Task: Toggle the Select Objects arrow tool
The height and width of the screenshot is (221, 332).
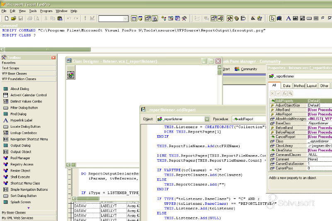Action: click(272, 18)
